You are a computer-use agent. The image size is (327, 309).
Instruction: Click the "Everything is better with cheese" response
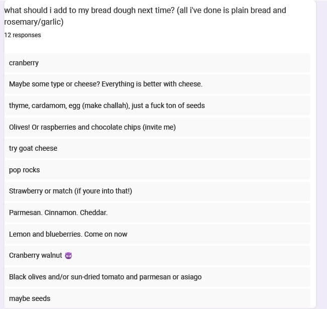click(152, 84)
